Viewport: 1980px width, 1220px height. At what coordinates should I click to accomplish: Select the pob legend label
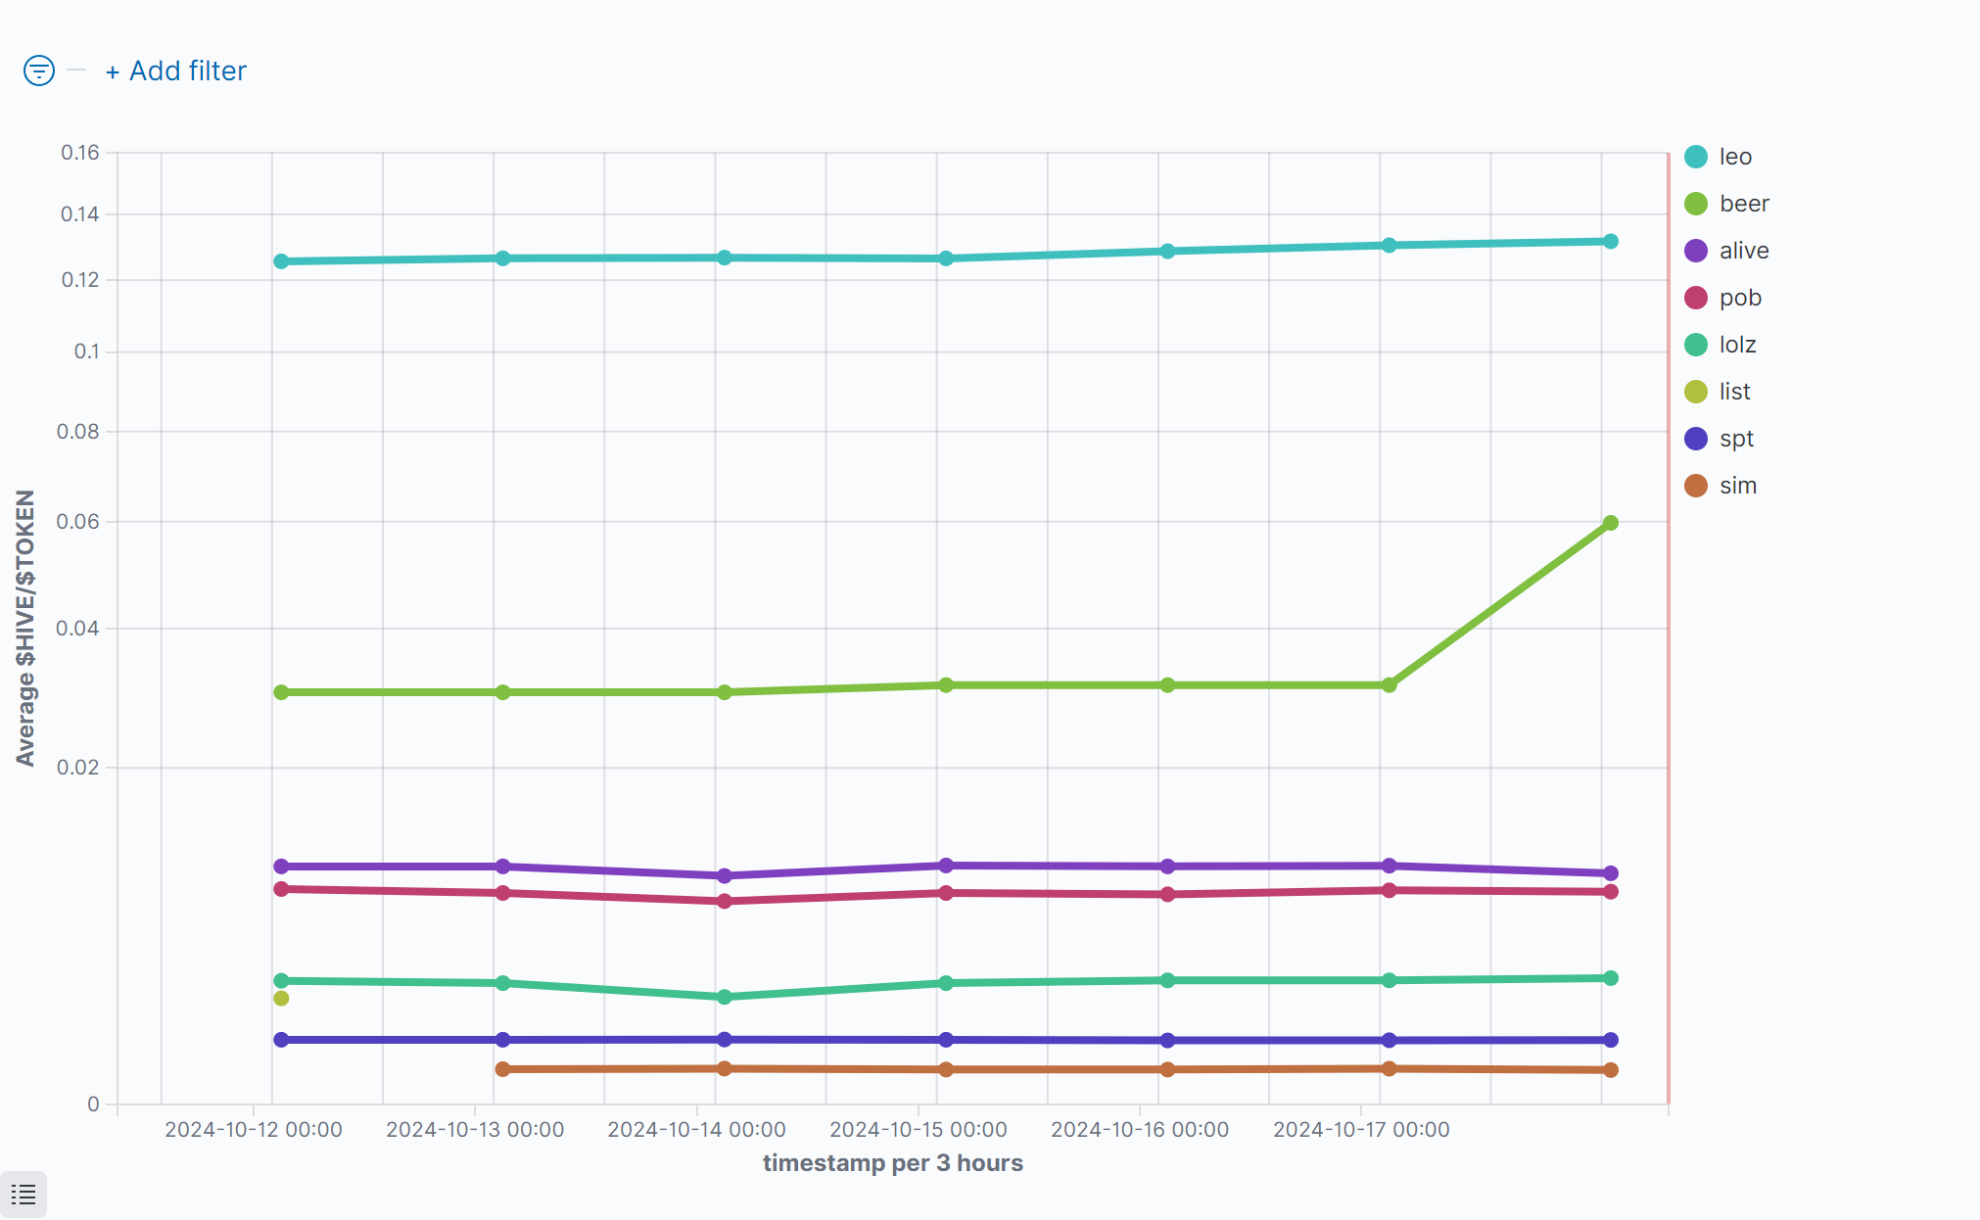1740,298
